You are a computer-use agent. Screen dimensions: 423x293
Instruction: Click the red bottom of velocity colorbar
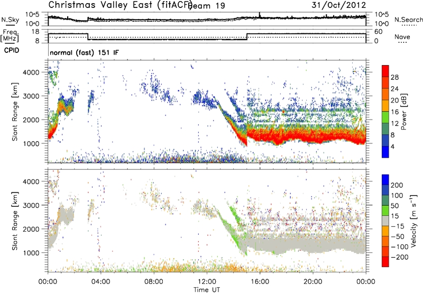385,262
